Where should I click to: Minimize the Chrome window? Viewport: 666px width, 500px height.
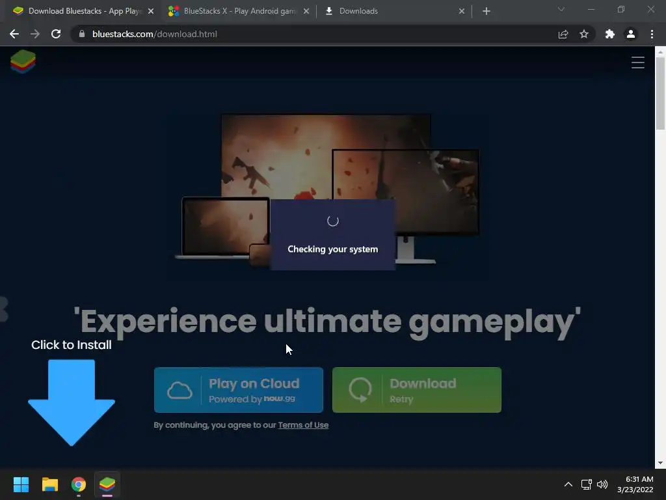point(591,9)
